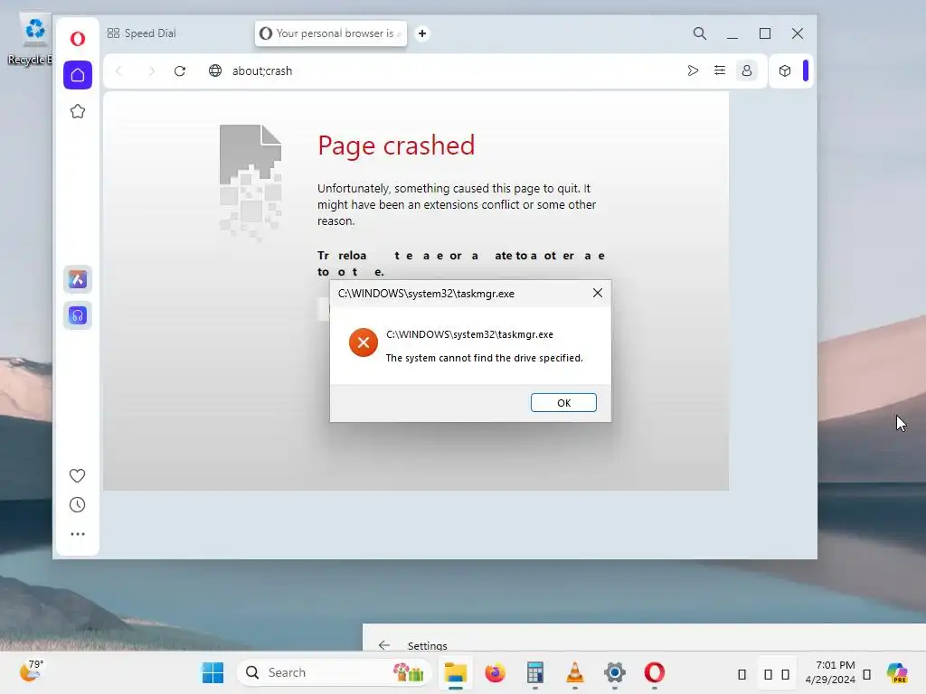Go back with the back arrow
Viewport: 926px width, 694px height.
[118, 70]
